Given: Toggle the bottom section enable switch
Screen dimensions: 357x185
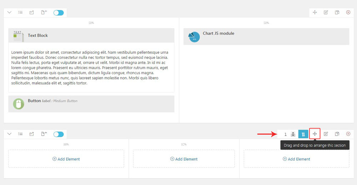Looking at the screenshot, I should (x=59, y=134).
